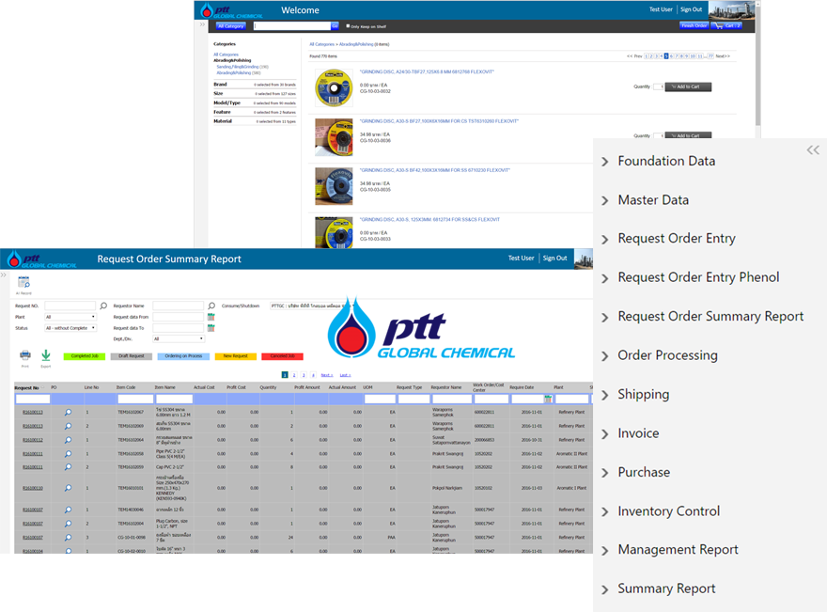Select Purchase in the sidebar
The image size is (827, 612).
pos(644,472)
